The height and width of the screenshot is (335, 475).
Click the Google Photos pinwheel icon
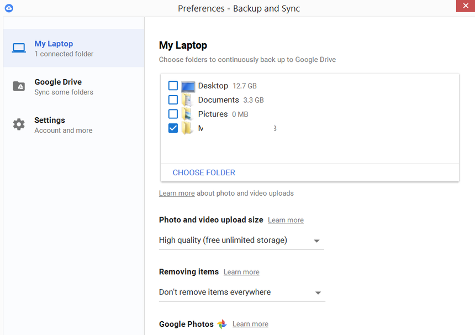click(x=222, y=324)
